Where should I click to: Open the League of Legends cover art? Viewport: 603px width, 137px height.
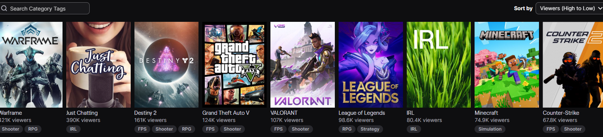[x=371, y=65]
